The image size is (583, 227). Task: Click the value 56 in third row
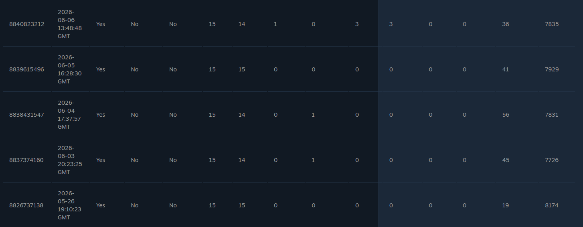[506, 115]
